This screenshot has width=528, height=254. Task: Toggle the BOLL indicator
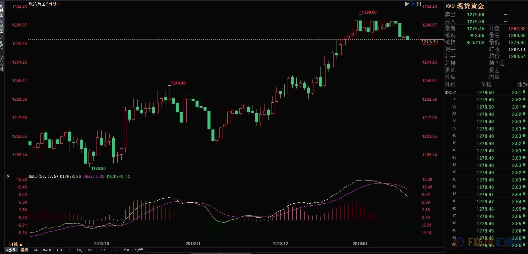[x=114, y=250]
